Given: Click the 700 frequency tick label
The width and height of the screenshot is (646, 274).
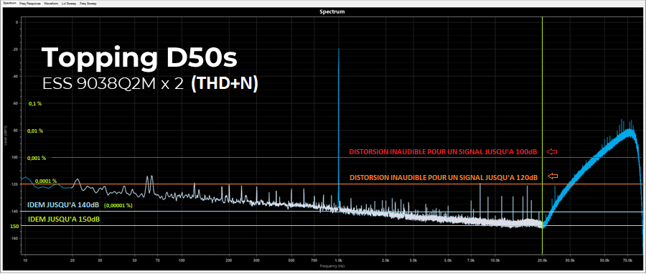Looking at the screenshot, I should [314, 261].
